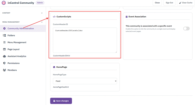Click the HomePage house icon
This screenshot has width=195, height=105.
coord(54,67)
